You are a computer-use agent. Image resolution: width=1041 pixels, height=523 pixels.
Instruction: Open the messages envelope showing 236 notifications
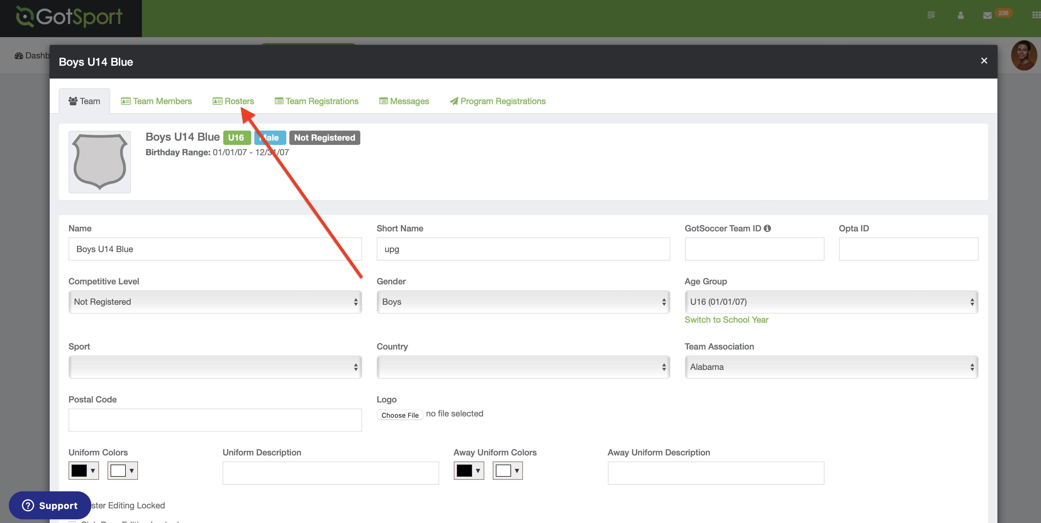pyautogui.click(x=987, y=15)
